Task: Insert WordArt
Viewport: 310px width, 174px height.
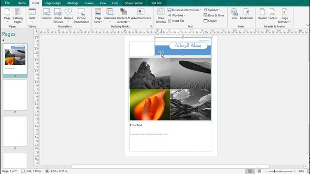Action: click(x=176, y=15)
